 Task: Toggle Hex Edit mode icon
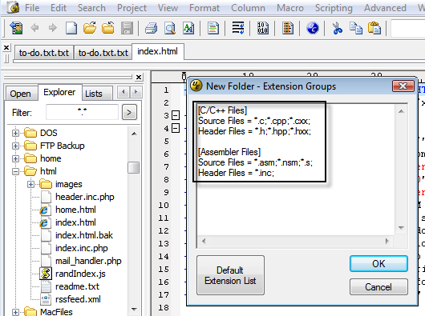point(263,28)
